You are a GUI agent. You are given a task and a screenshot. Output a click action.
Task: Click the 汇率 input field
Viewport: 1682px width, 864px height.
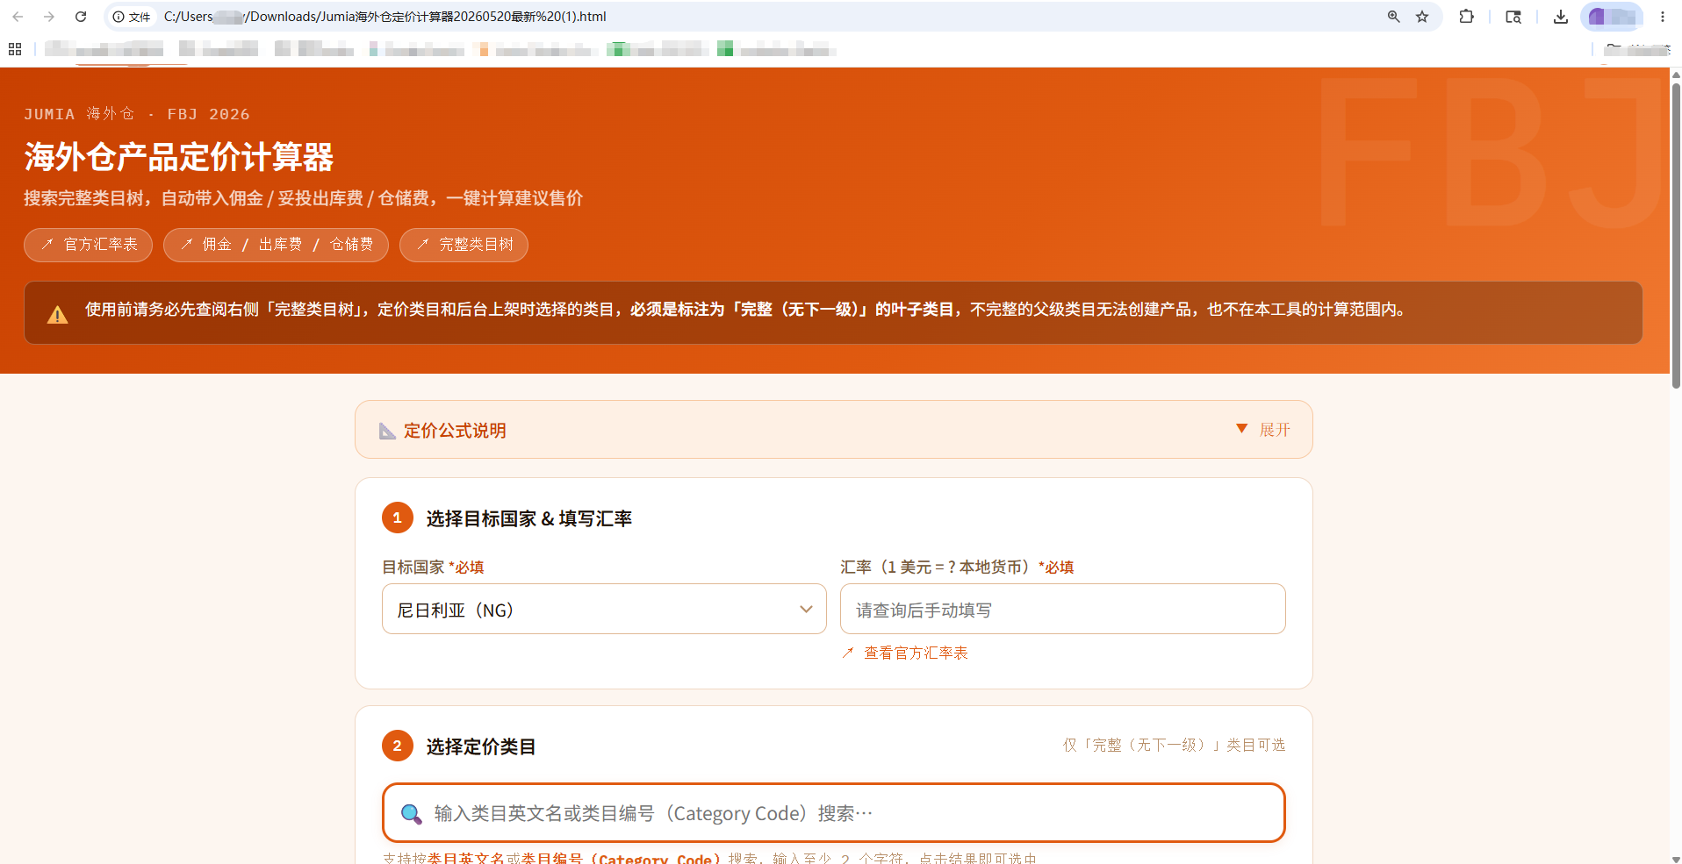click(1062, 609)
